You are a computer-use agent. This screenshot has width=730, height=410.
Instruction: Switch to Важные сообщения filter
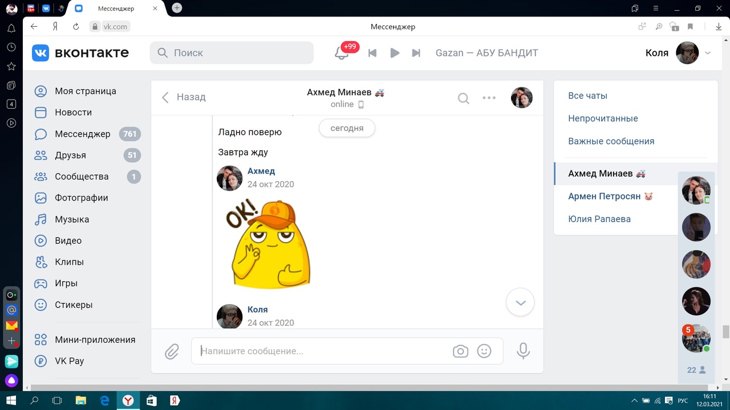611,141
